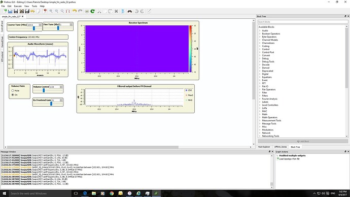Switch to the Affinity Zones tab
This screenshot has width=350, height=197.
tap(281, 147)
